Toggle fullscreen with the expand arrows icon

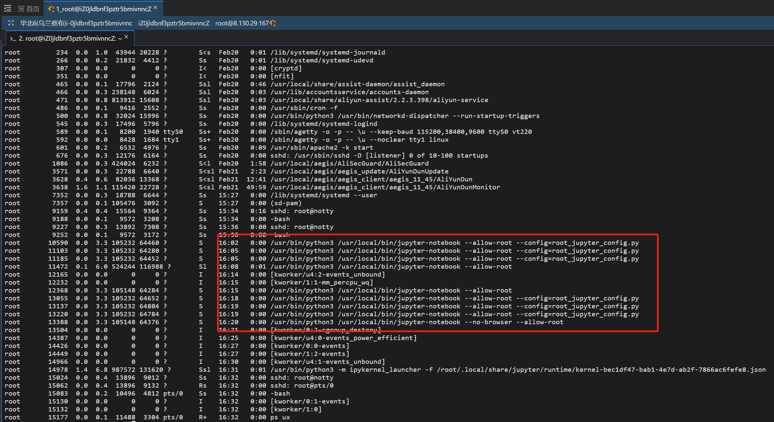tap(11, 23)
